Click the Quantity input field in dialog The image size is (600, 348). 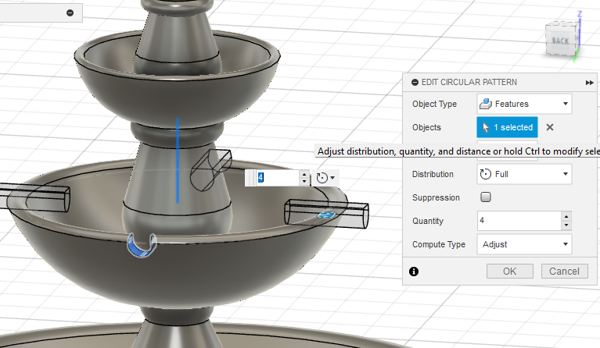click(519, 221)
